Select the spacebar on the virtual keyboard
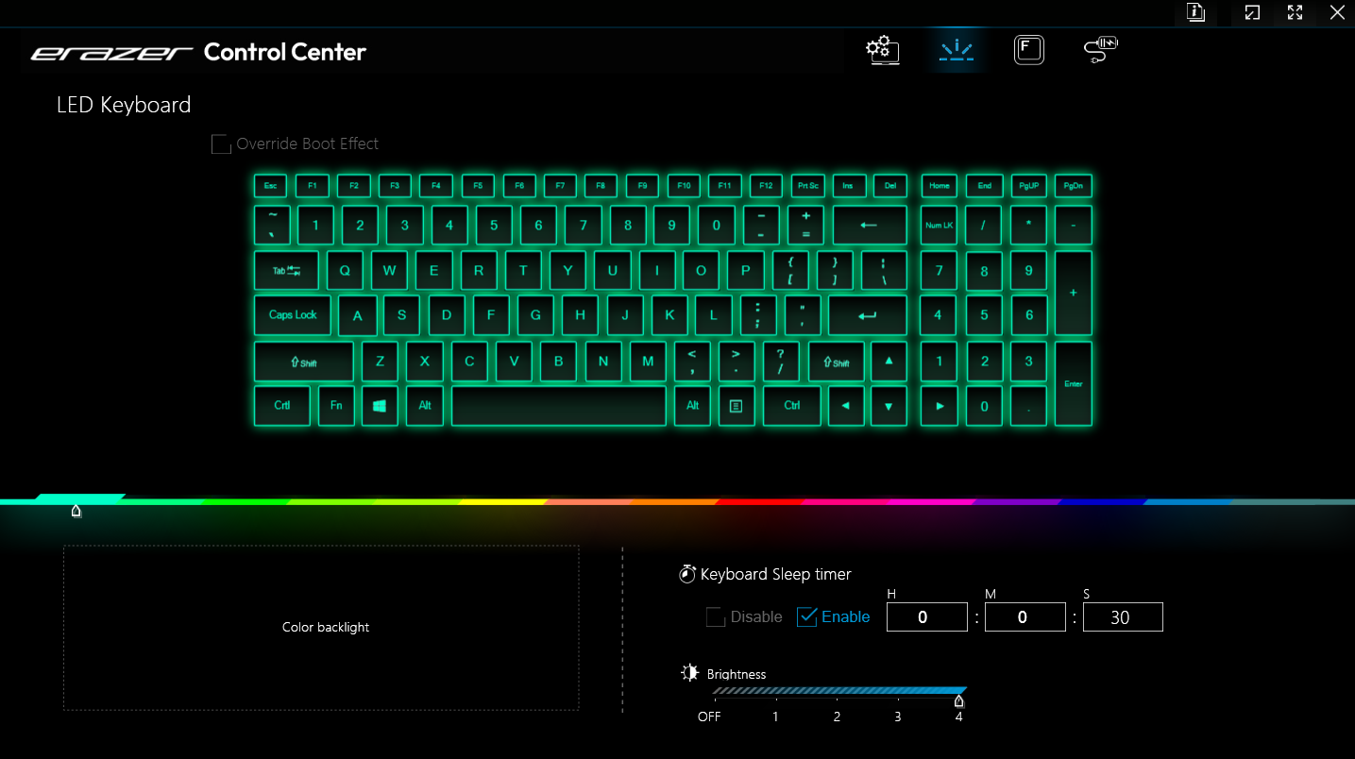This screenshot has width=1355, height=759. (558, 406)
